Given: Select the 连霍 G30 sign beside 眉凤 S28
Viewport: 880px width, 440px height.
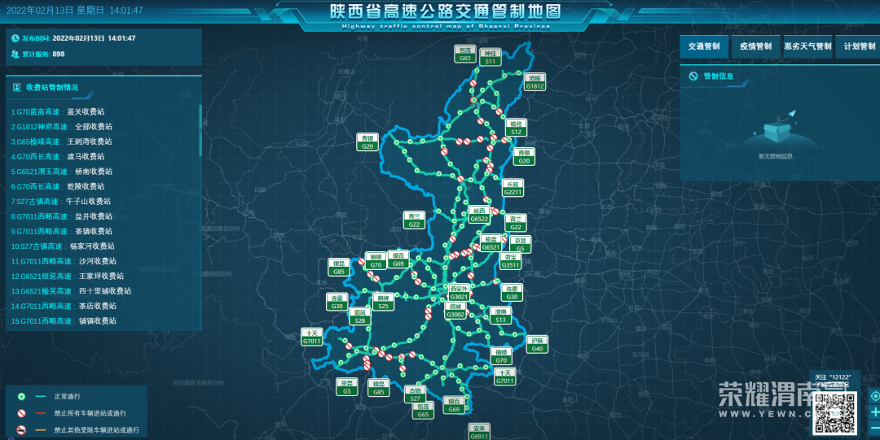Looking at the screenshot, I should pyautogui.click(x=337, y=302).
